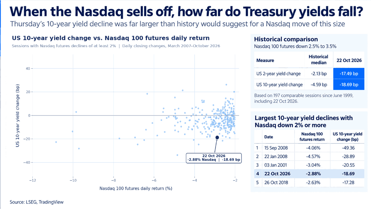Click the US 2-year yield change row
The height and width of the screenshot is (209, 371).
tap(309, 74)
